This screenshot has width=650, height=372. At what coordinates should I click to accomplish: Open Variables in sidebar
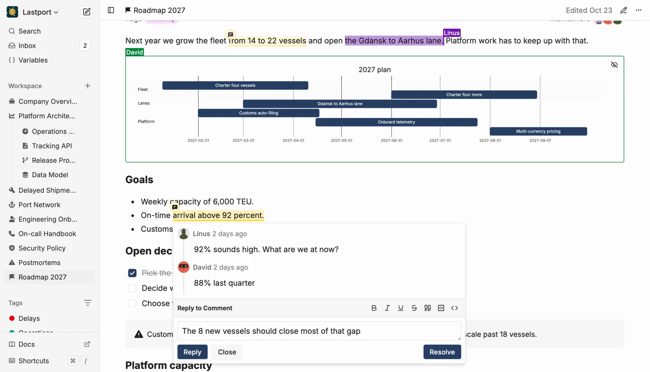(x=50, y=60)
